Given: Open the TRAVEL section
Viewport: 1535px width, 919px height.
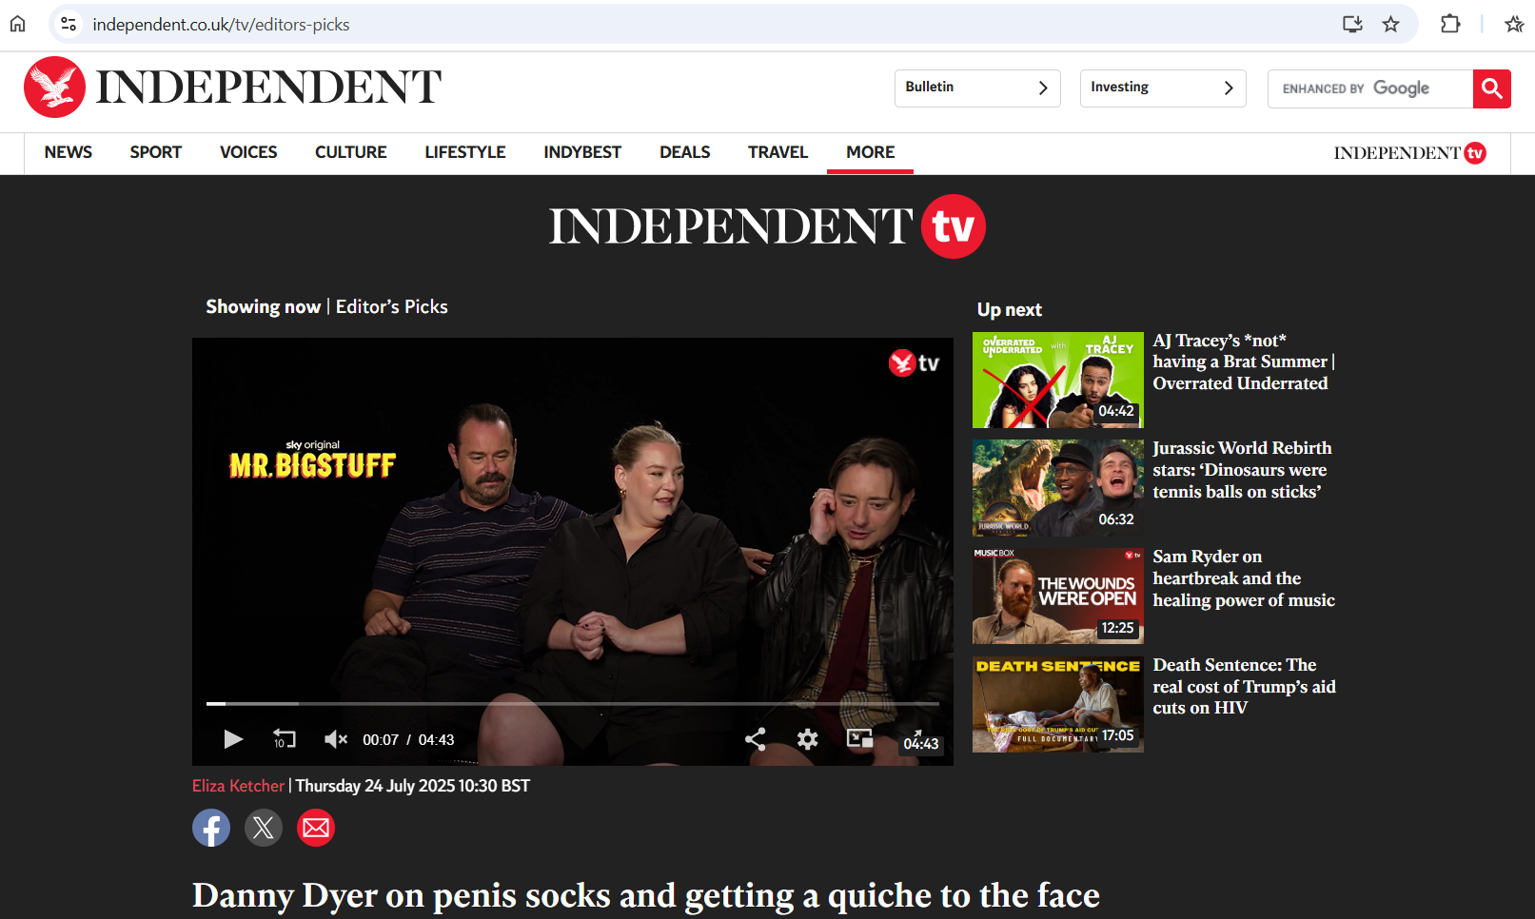Looking at the screenshot, I should coord(777,152).
